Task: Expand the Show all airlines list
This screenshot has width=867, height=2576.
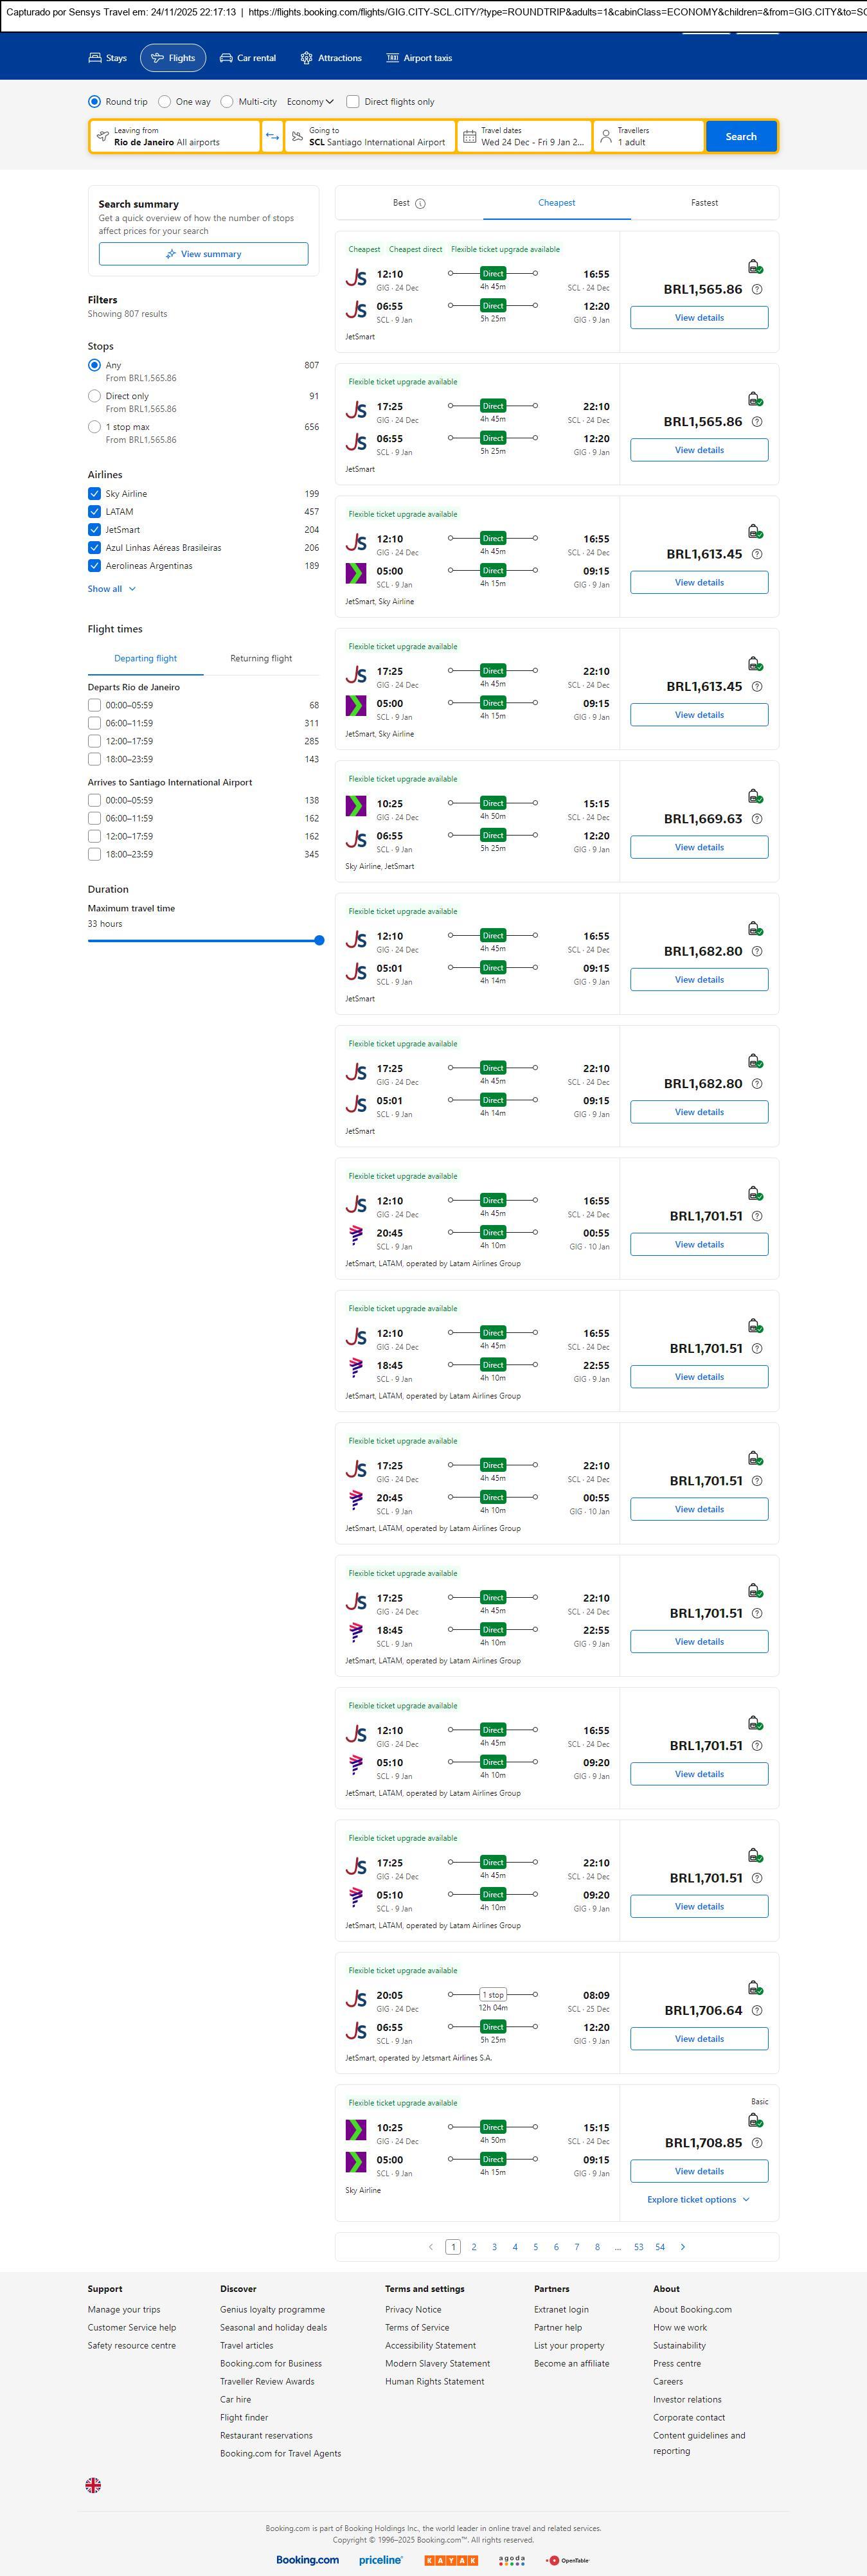Action: coord(111,589)
